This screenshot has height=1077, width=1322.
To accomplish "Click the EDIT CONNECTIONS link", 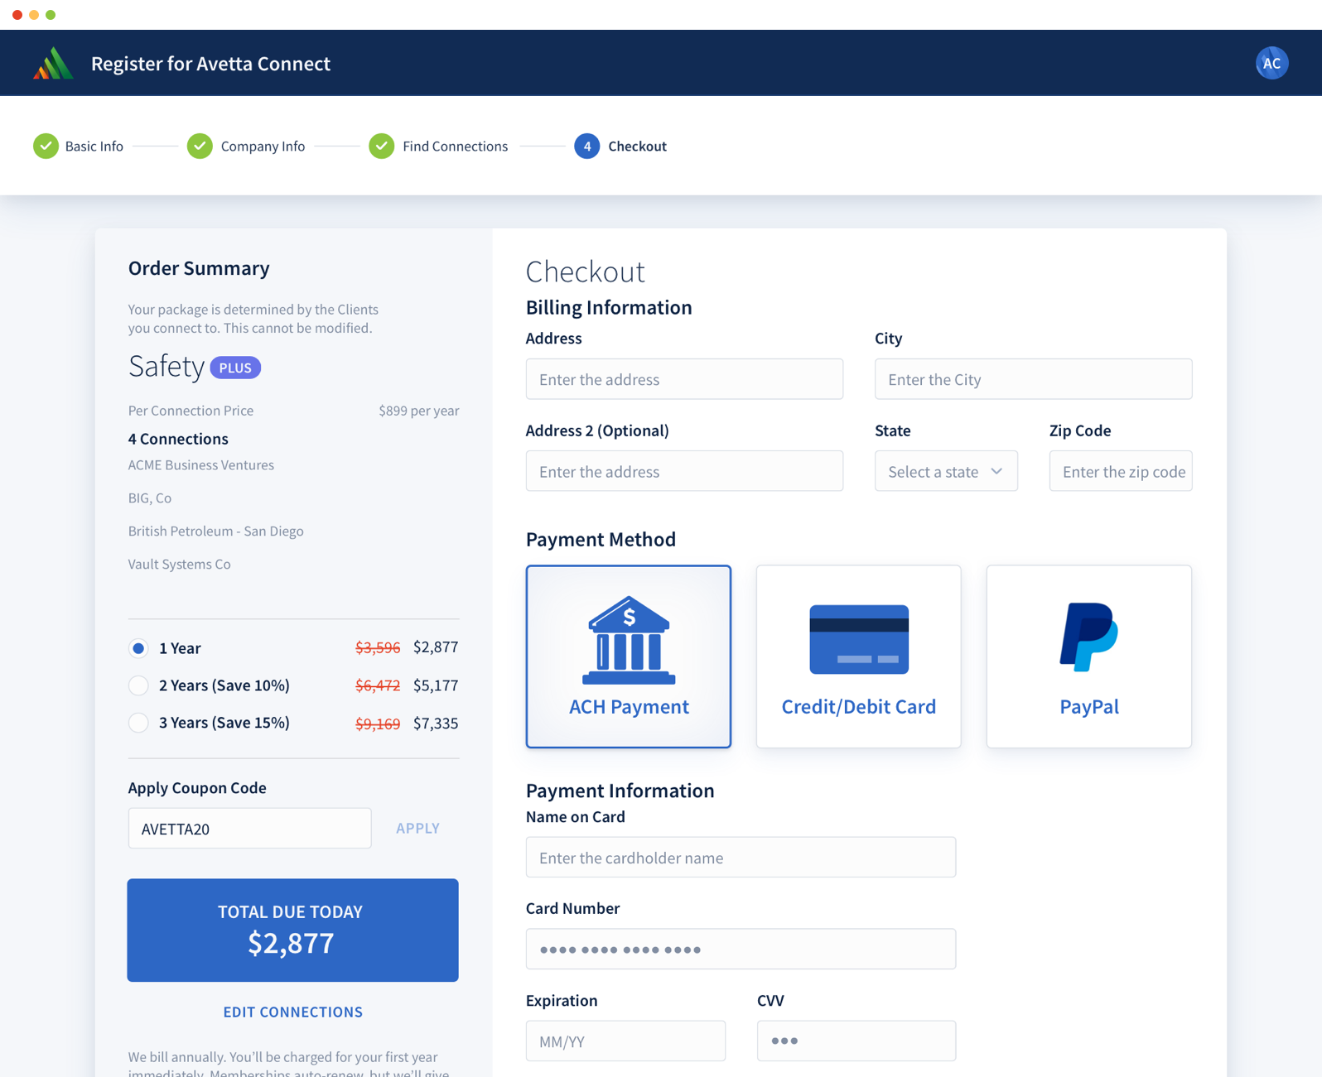I will pos(292,1012).
